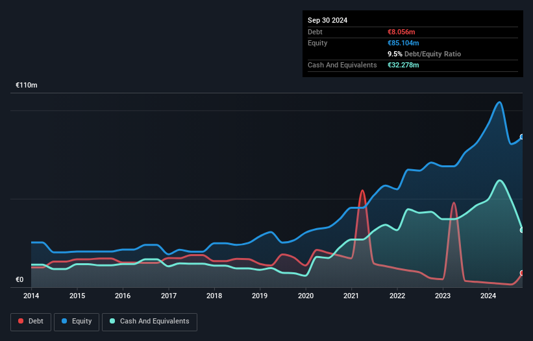This screenshot has width=533, height=341.
Task: Select the €8.056m Debt value in tooltip
Action: (403, 32)
